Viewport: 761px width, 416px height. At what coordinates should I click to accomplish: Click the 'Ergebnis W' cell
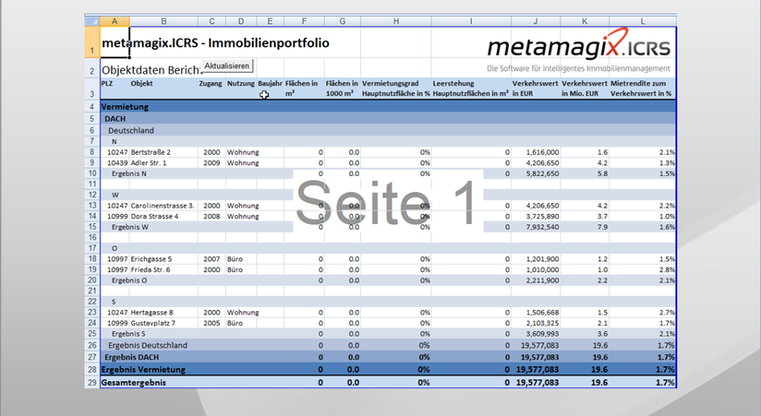coord(130,227)
